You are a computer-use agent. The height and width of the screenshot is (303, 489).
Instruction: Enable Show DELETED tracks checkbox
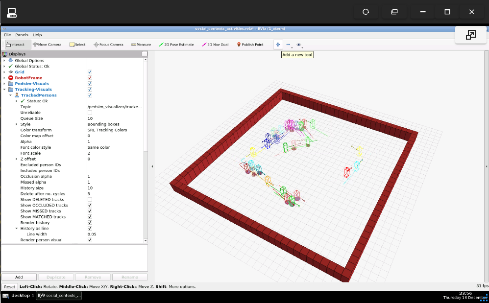pyautogui.click(x=90, y=199)
